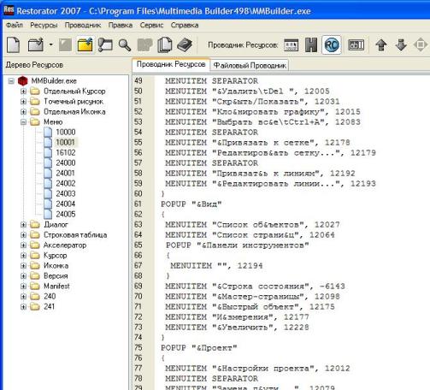
Task: Click the Дерево Ресурсов panel header
Action: pos(34,65)
